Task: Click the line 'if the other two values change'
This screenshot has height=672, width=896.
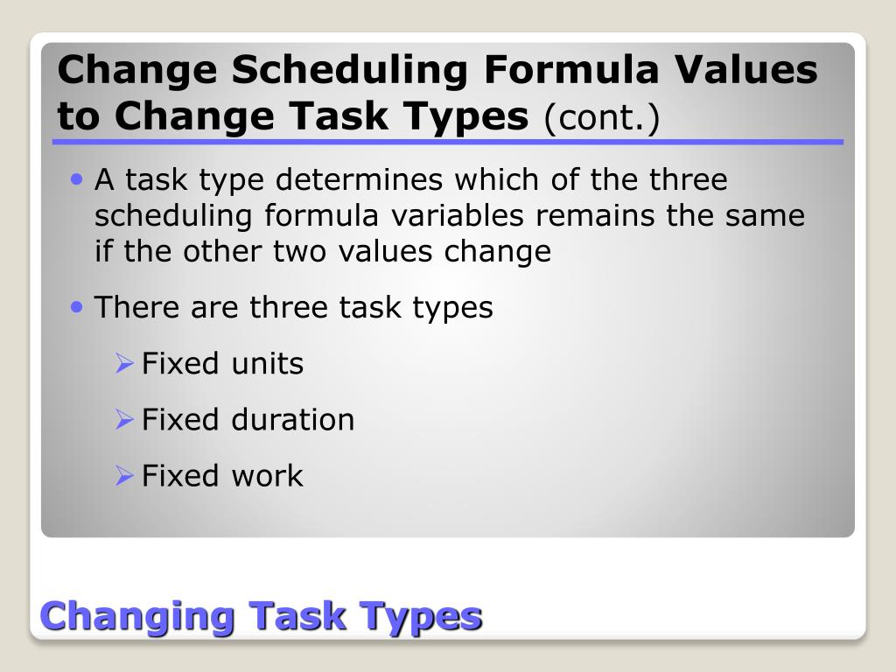Action: tap(323, 251)
